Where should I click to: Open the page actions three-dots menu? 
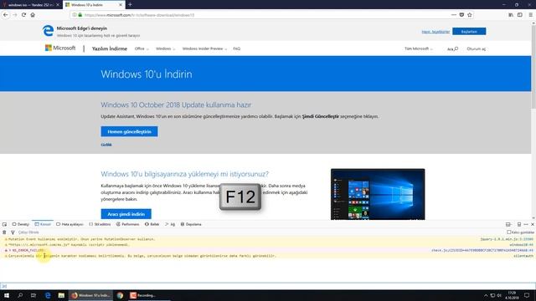454,15
